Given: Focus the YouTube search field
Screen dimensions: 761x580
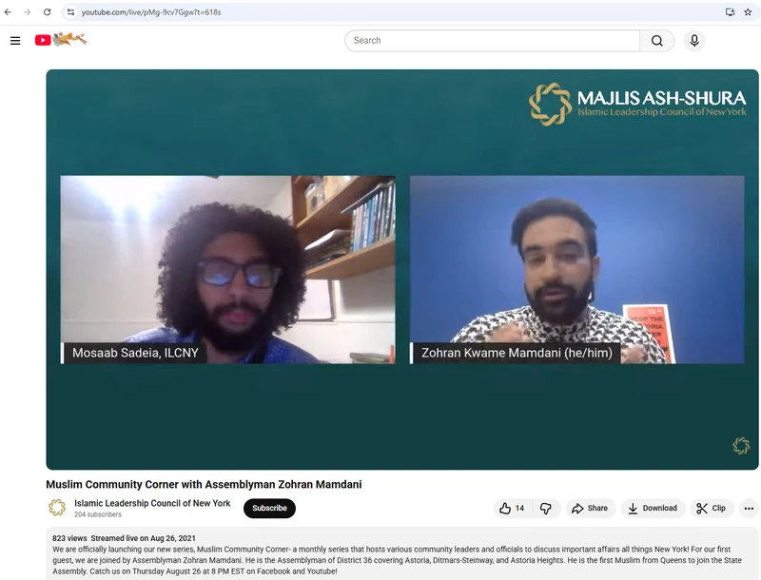Looking at the screenshot, I should (x=492, y=41).
